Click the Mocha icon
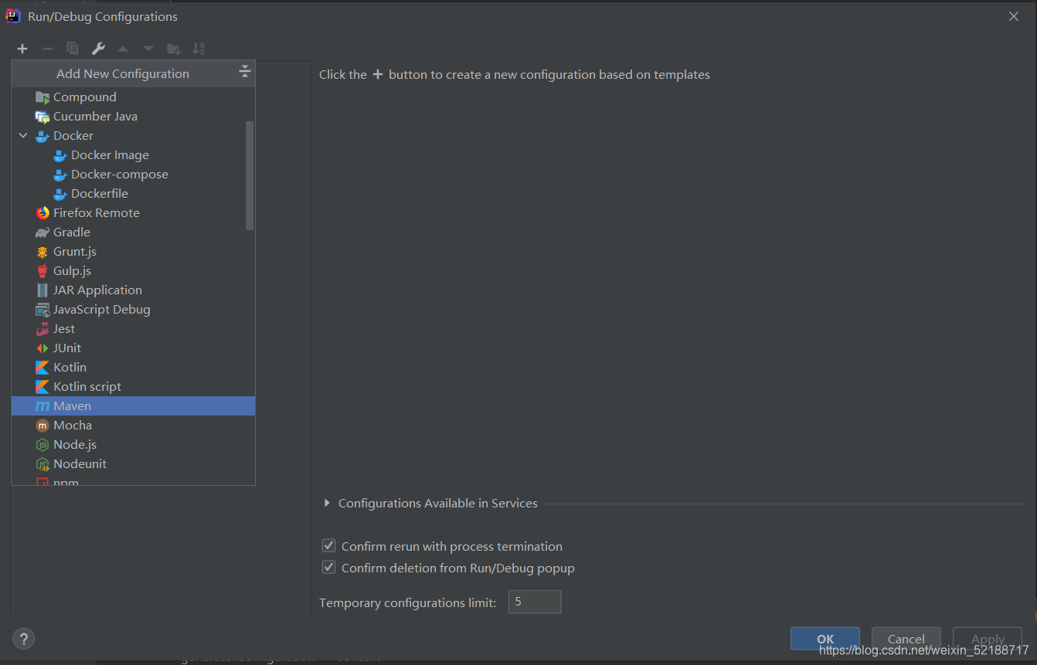Viewport: 1037px width, 665px height. coord(42,426)
